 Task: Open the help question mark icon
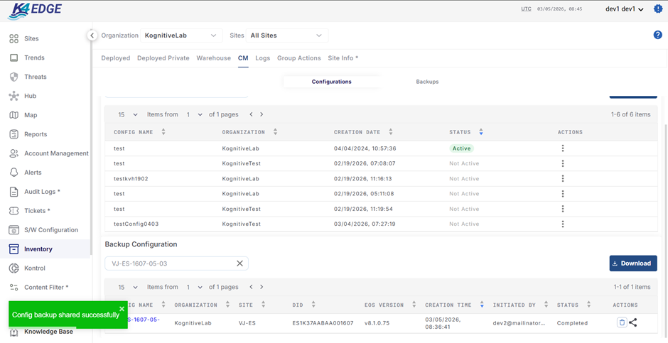click(657, 35)
